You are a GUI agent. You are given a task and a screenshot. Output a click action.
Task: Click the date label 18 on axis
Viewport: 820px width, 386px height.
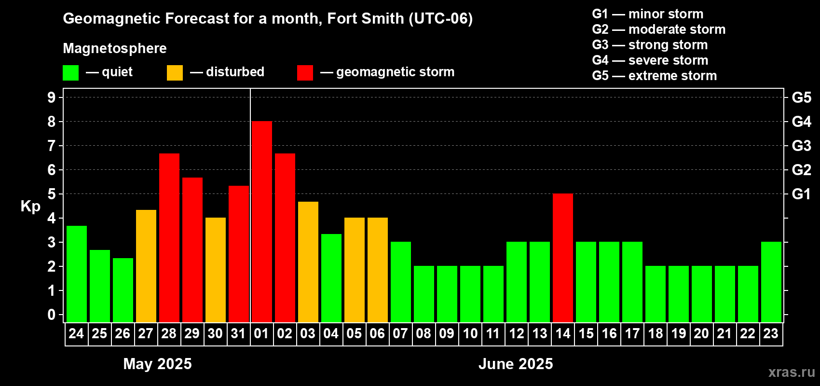[x=656, y=333]
